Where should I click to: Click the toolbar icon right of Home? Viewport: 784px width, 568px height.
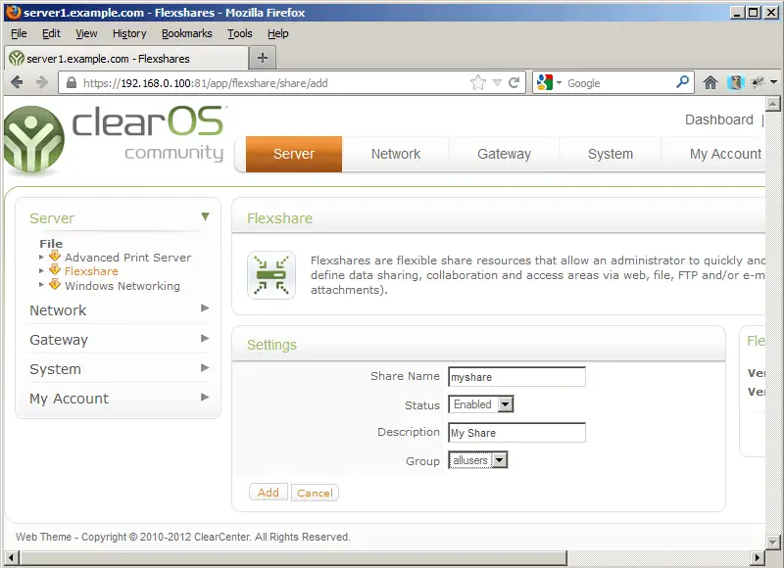pyautogui.click(x=736, y=82)
